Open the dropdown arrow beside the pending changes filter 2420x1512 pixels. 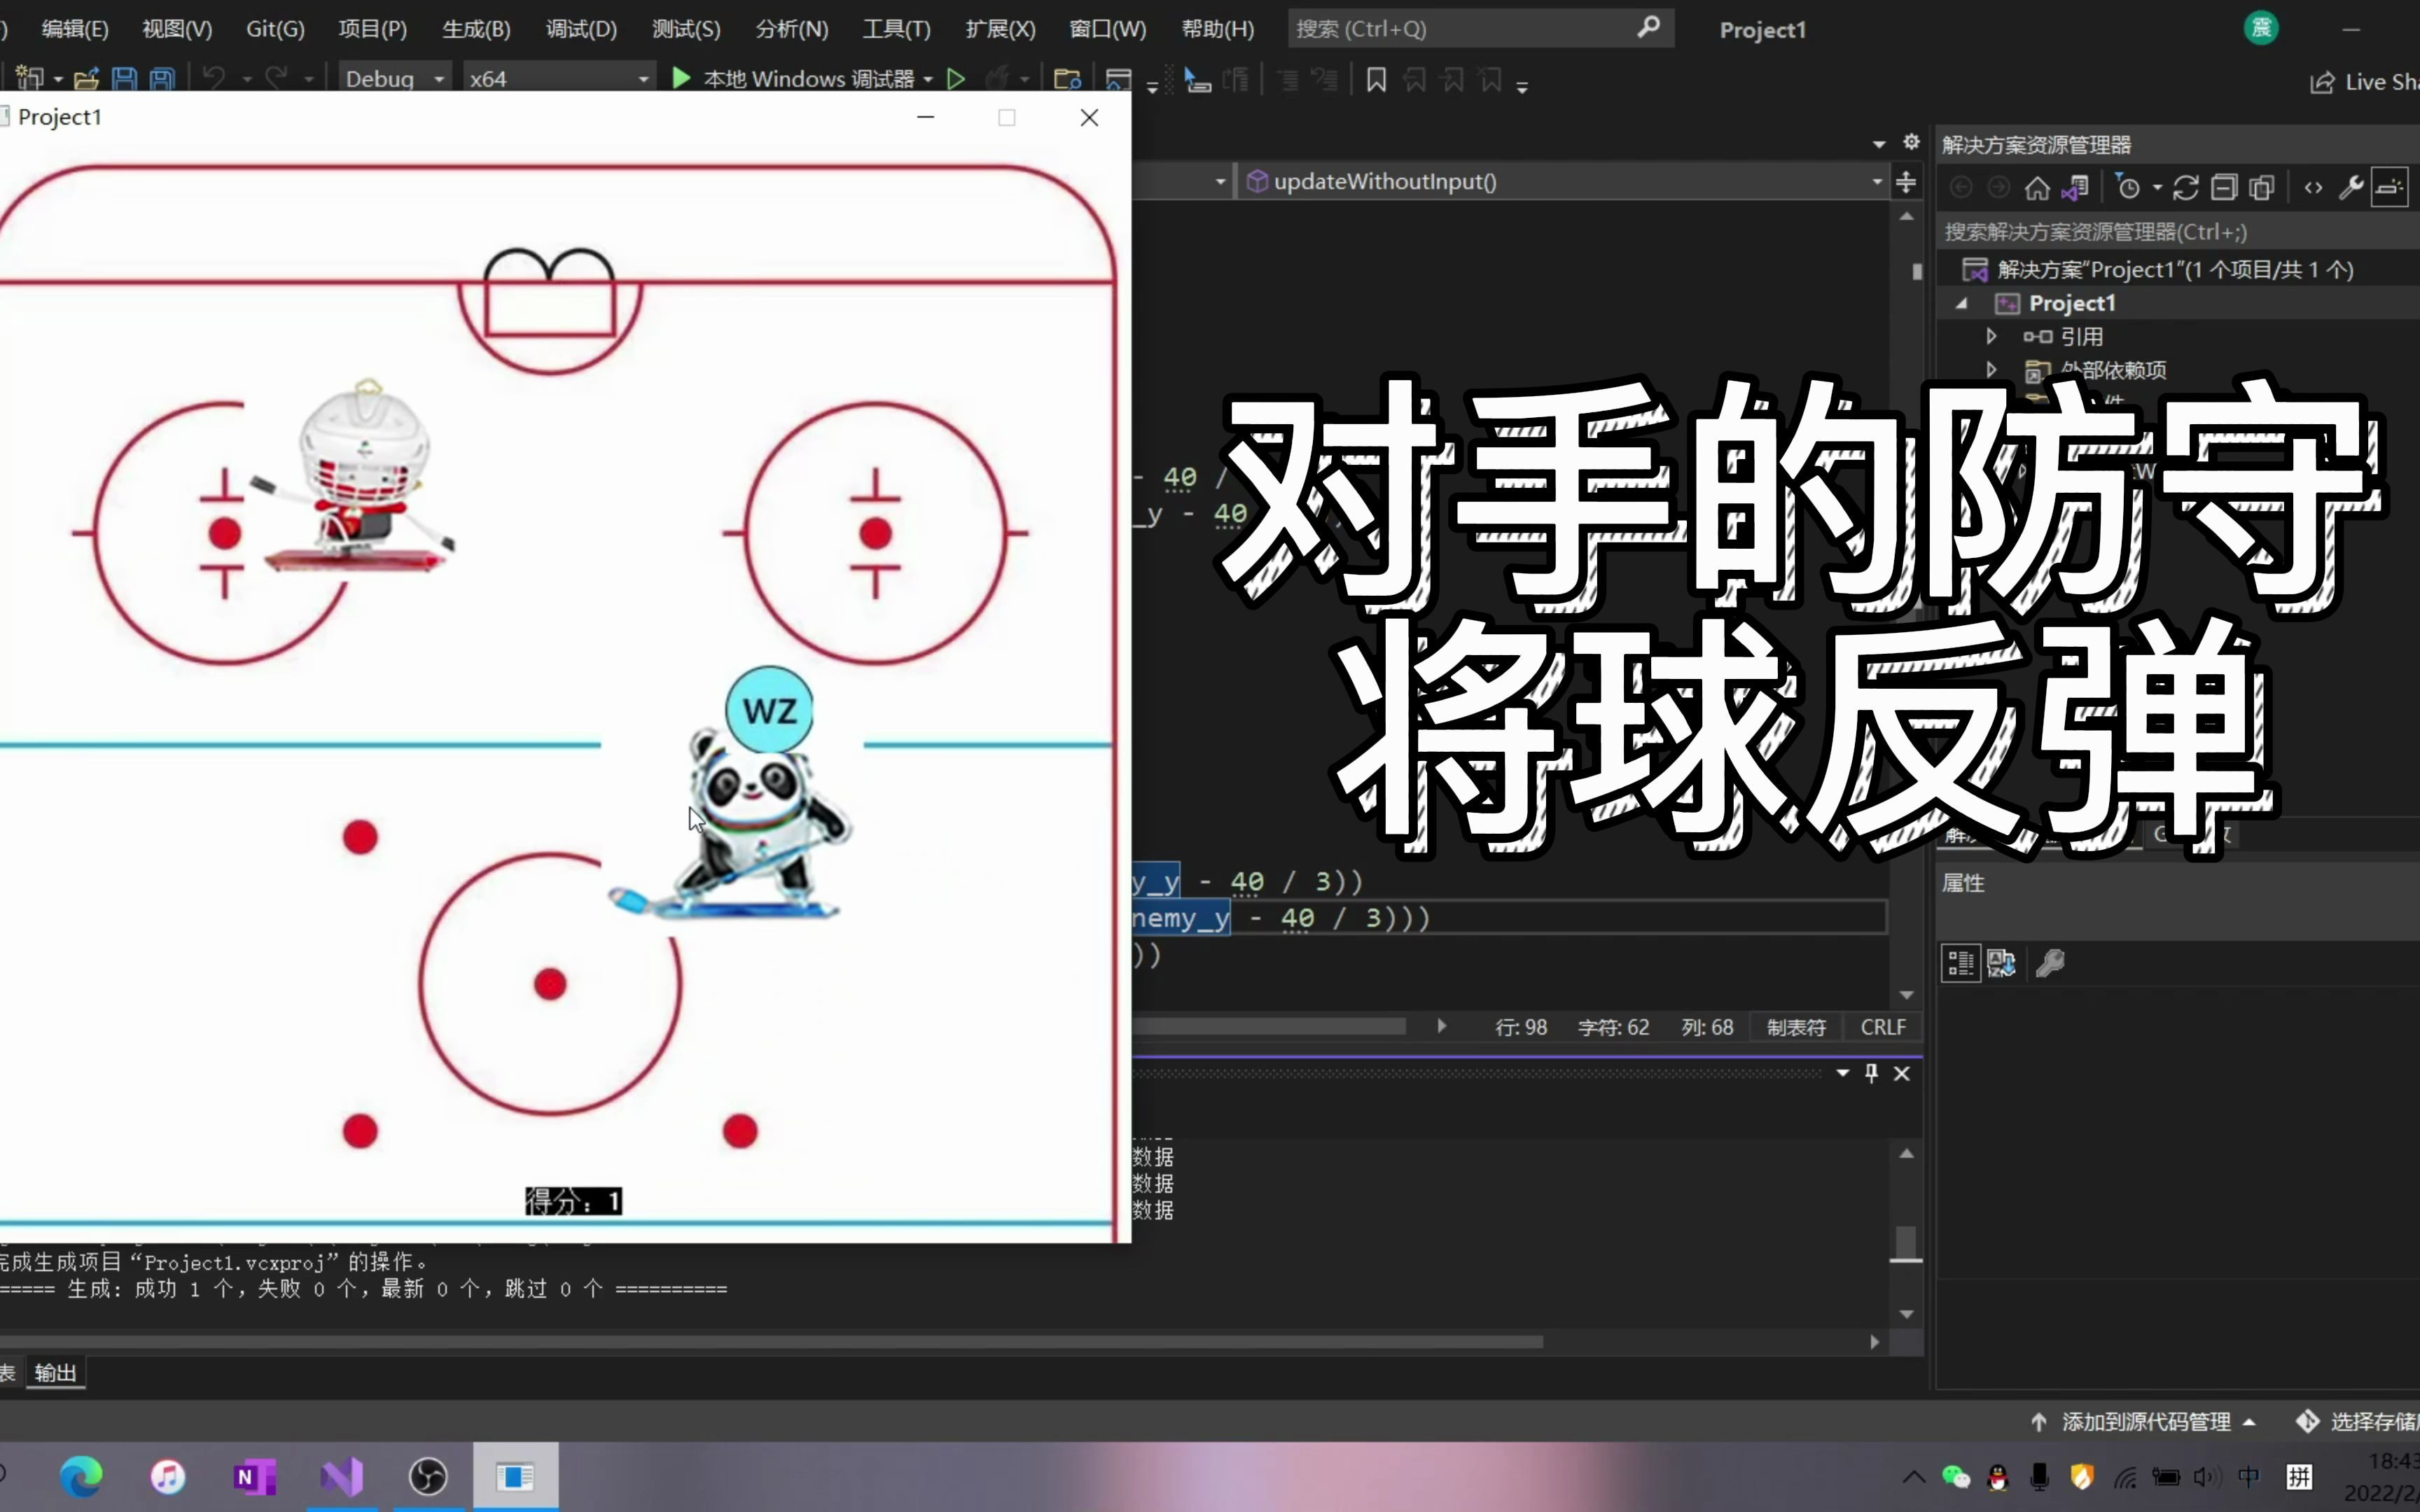2157,188
